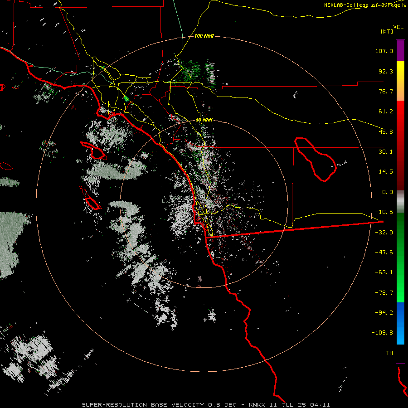
Task: Click the 45.6 velocity scale value
Action: click(x=386, y=131)
